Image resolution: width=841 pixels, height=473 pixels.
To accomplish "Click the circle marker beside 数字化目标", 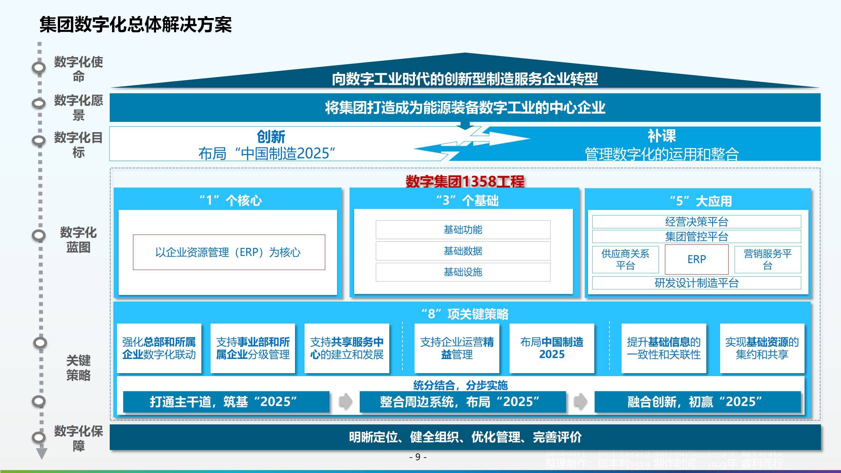I will (x=39, y=141).
